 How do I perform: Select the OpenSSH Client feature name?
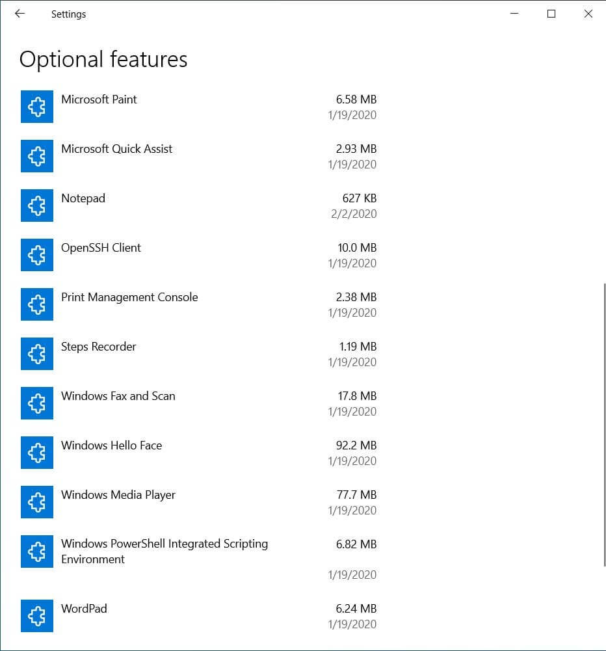tap(101, 248)
